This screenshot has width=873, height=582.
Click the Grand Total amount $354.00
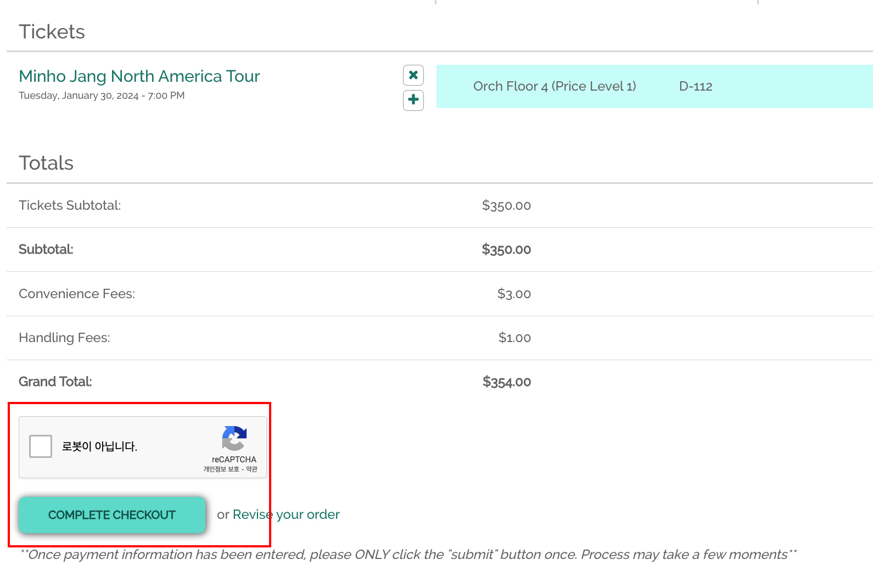(506, 382)
